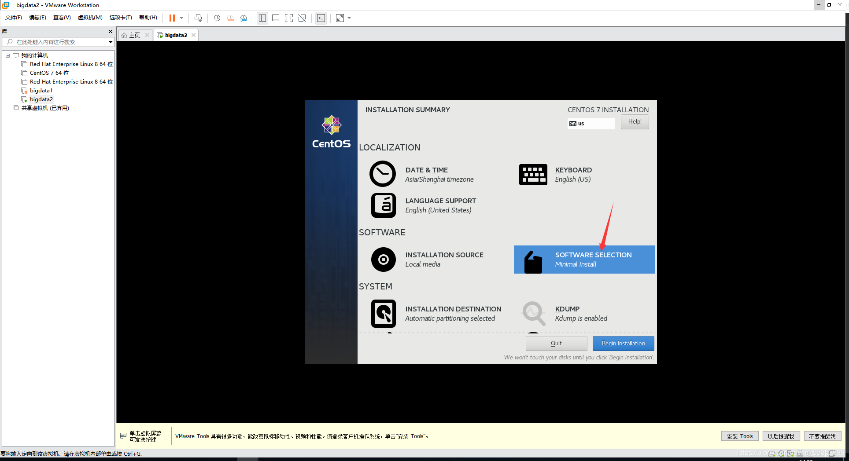
Task: Open KEYBOARD English (US) settings
Action: point(573,174)
